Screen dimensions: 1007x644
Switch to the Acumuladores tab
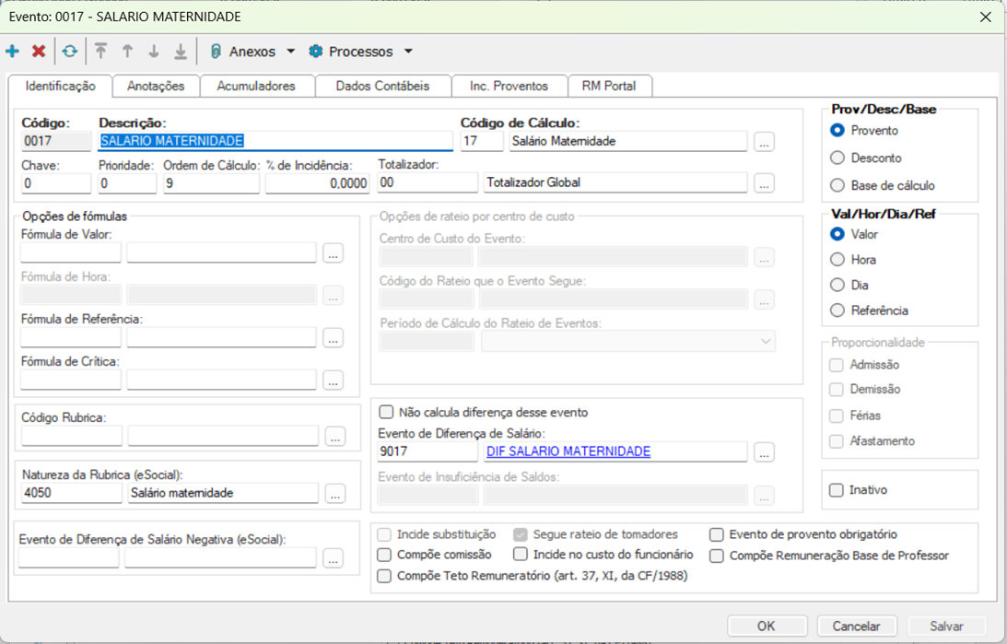click(256, 86)
